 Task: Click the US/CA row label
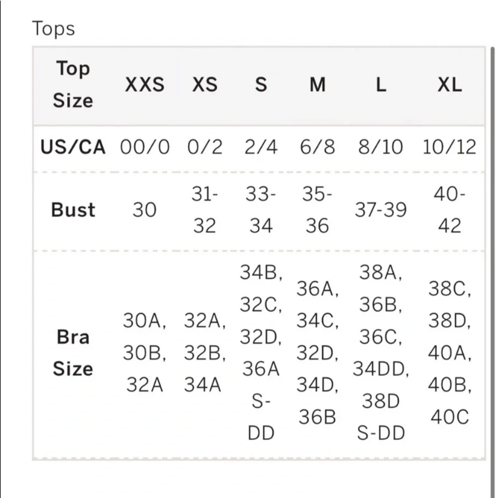[73, 147]
